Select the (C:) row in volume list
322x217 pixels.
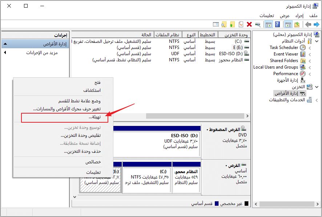[x=161, y=41]
